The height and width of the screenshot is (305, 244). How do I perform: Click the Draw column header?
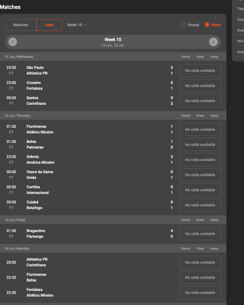pos(200,56)
